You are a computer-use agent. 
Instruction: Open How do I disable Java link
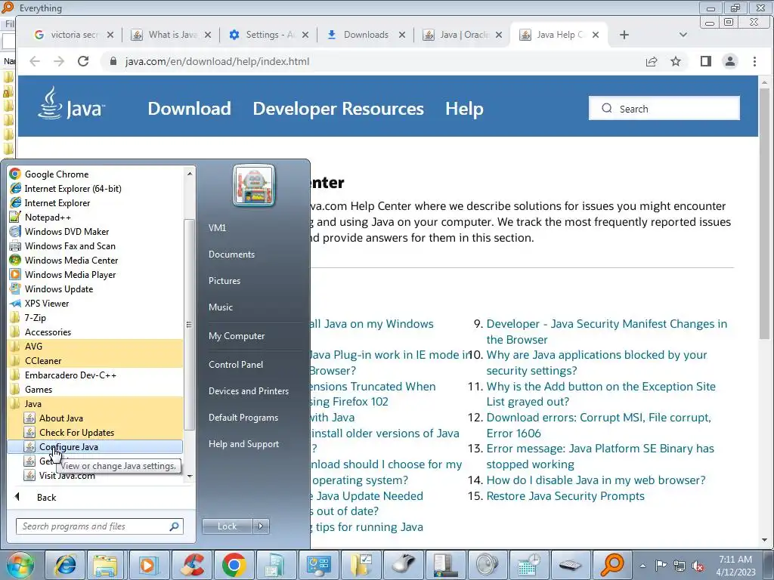pos(596,480)
